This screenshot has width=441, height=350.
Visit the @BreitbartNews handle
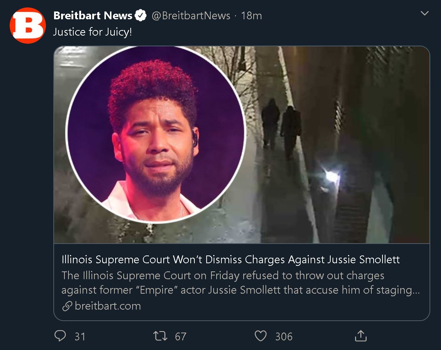[191, 16]
